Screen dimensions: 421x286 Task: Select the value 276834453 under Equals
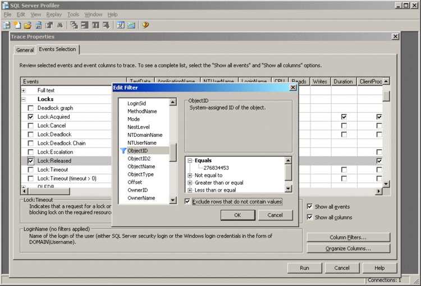(216, 168)
